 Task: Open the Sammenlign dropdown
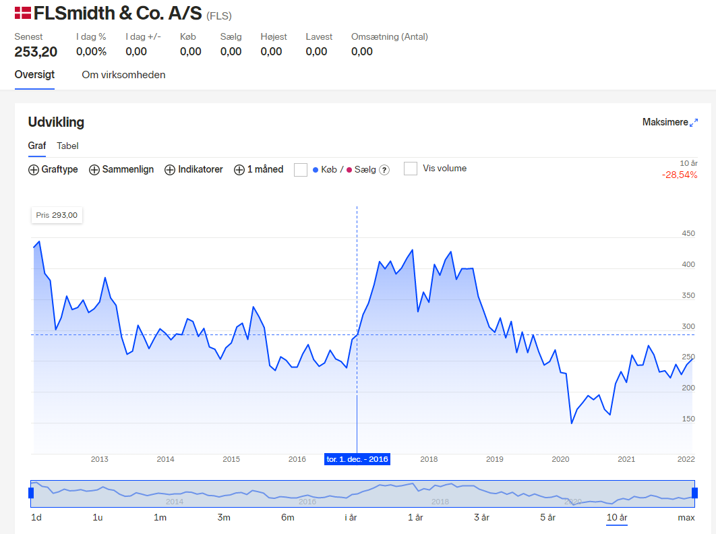point(121,169)
